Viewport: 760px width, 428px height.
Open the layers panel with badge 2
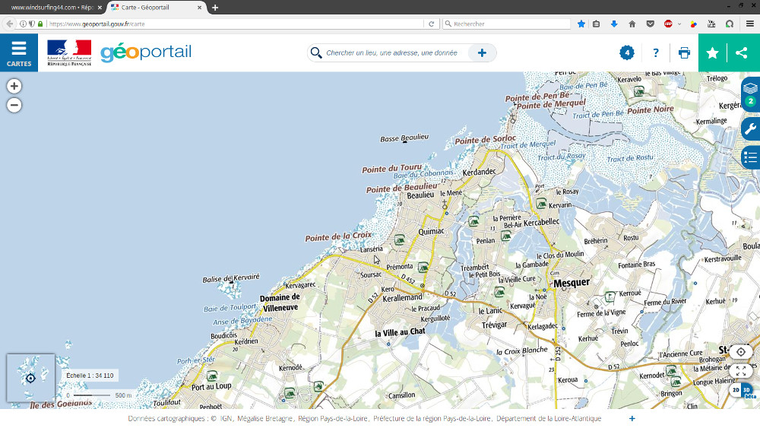tap(750, 94)
